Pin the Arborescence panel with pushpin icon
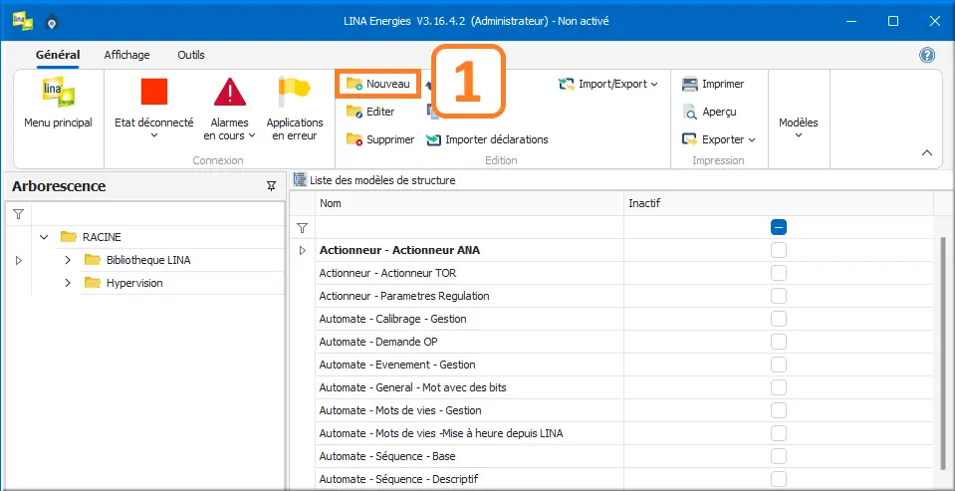Image resolution: width=955 pixels, height=491 pixels. [272, 186]
